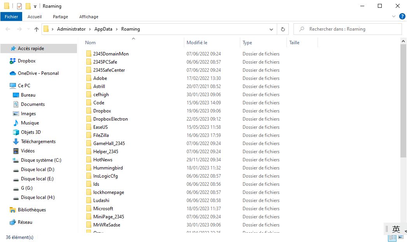
Task: Open recent locations dropdown arrow
Action: (x=28, y=29)
